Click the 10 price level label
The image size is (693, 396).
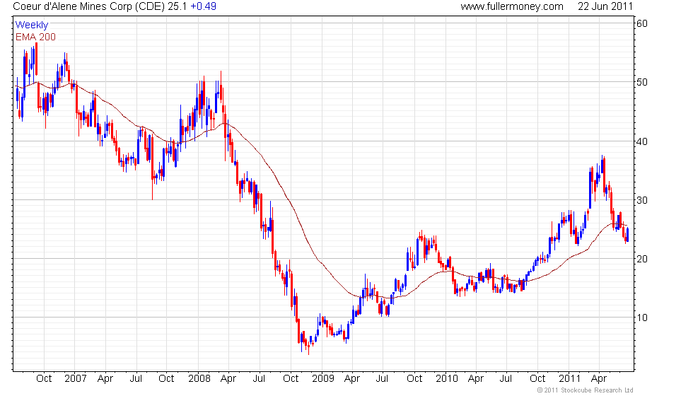point(642,318)
